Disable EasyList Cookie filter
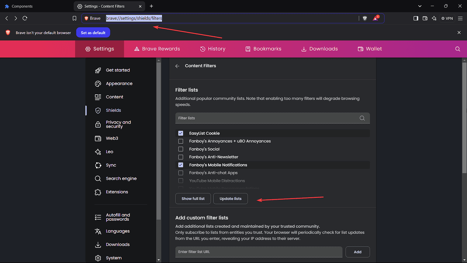 pos(181,133)
